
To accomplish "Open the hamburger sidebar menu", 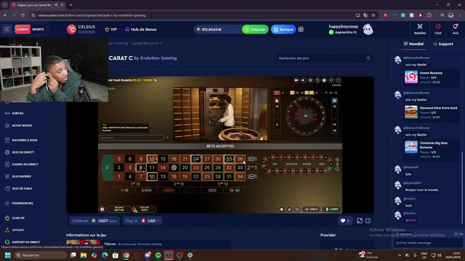I will (7, 29).
